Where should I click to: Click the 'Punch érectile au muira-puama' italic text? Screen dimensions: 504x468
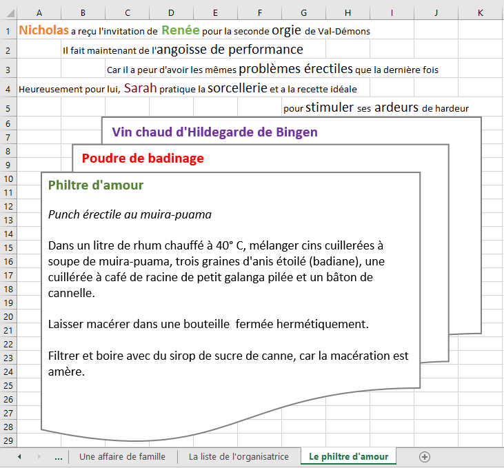click(x=130, y=214)
